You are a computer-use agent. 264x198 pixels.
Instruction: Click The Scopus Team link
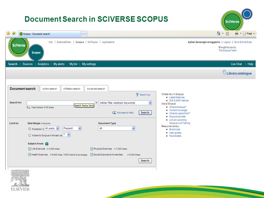[x=227, y=50]
